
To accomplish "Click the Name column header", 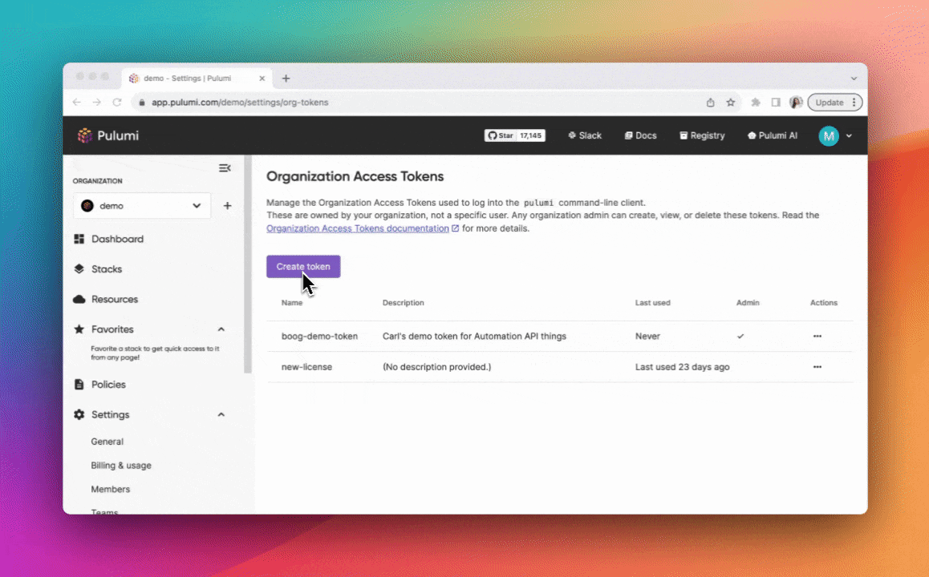I will click(x=292, y=302).
